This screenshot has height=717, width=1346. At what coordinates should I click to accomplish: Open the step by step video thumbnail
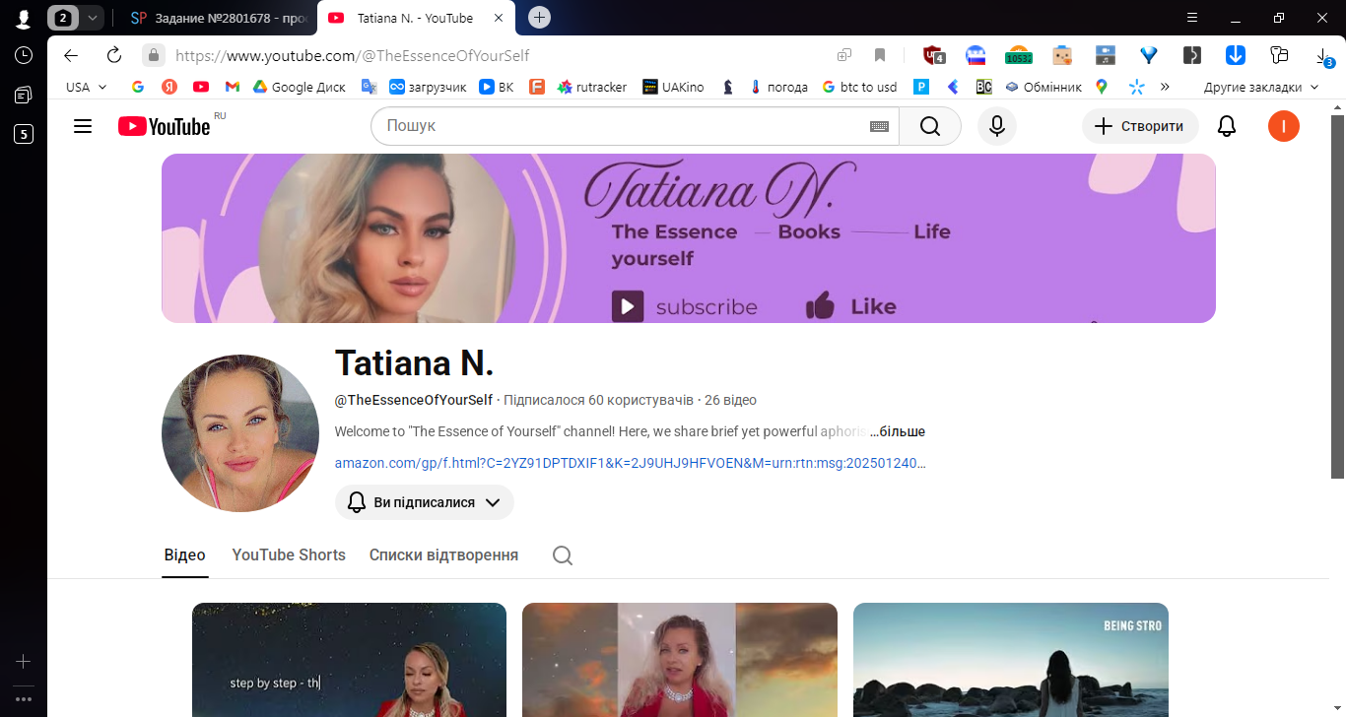point(349,660)
